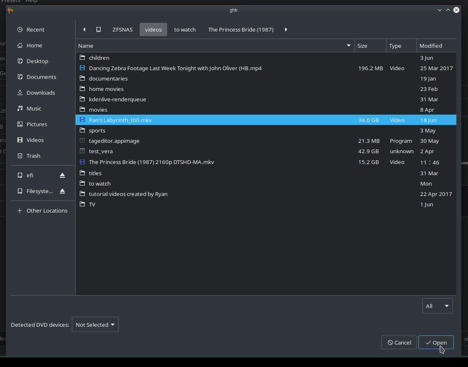Click the film icon of Dancing Zebra file

pyautogui.click(x=82, y=68)
